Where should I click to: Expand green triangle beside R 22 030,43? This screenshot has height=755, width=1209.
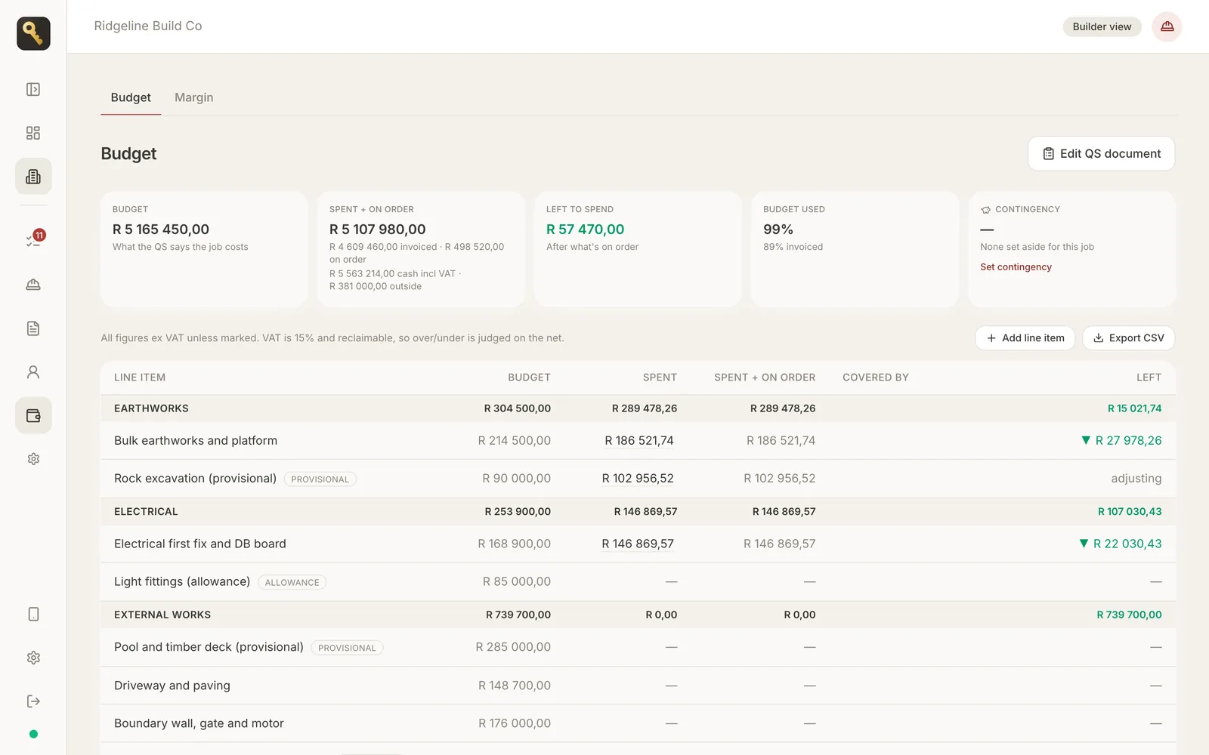[x=1084, y=544]
